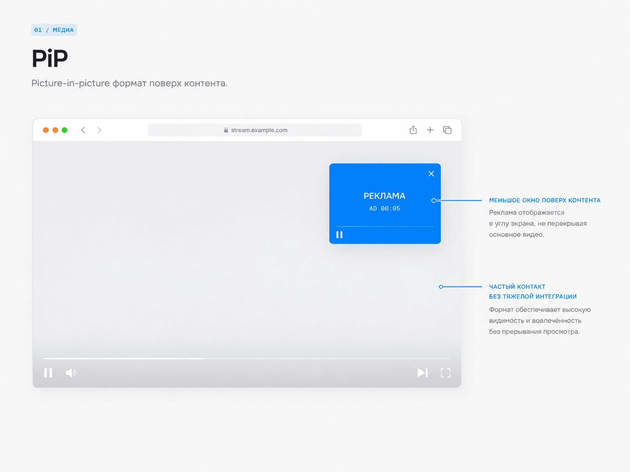Image resolution: width=630 pixels, height=472 pixels.
Task: Click the "РЕКЛАМА" label in PiP
Action: tap(385, 196)
